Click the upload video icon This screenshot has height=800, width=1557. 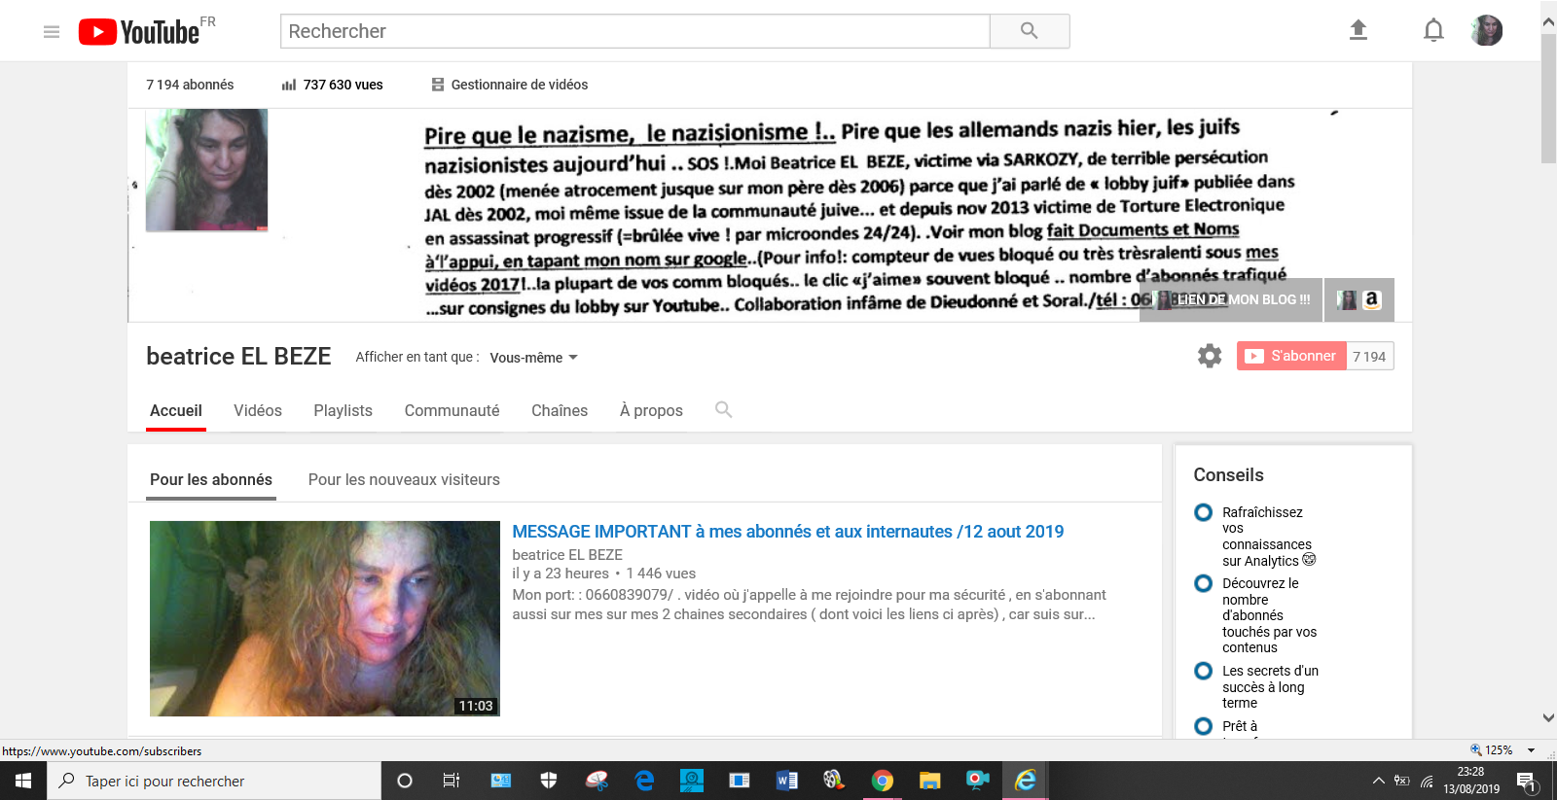(1358, 30)
